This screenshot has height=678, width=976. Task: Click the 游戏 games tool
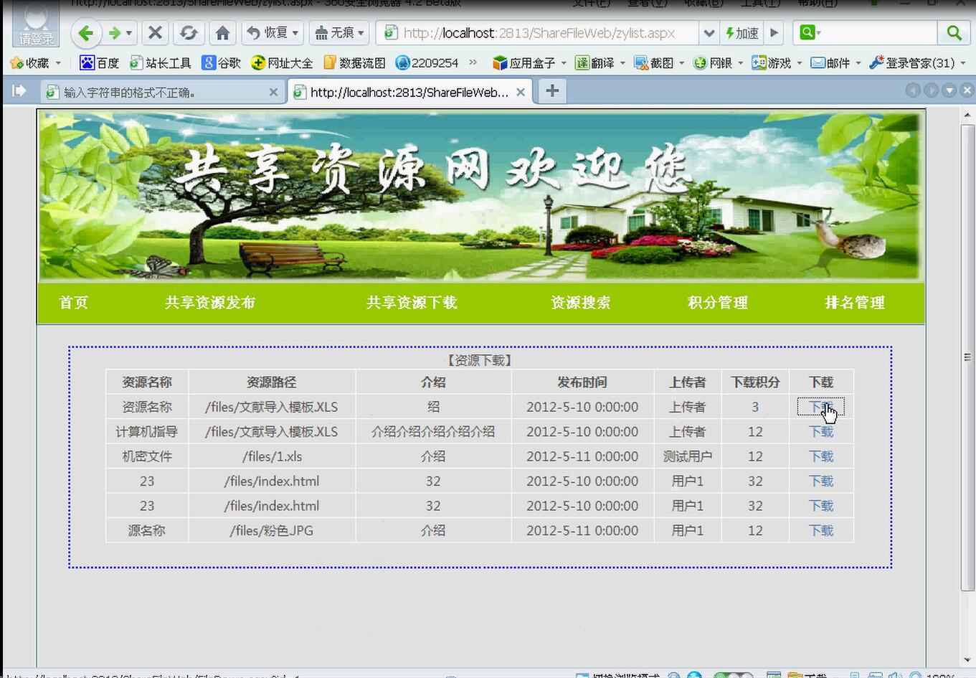pos(772,63)
